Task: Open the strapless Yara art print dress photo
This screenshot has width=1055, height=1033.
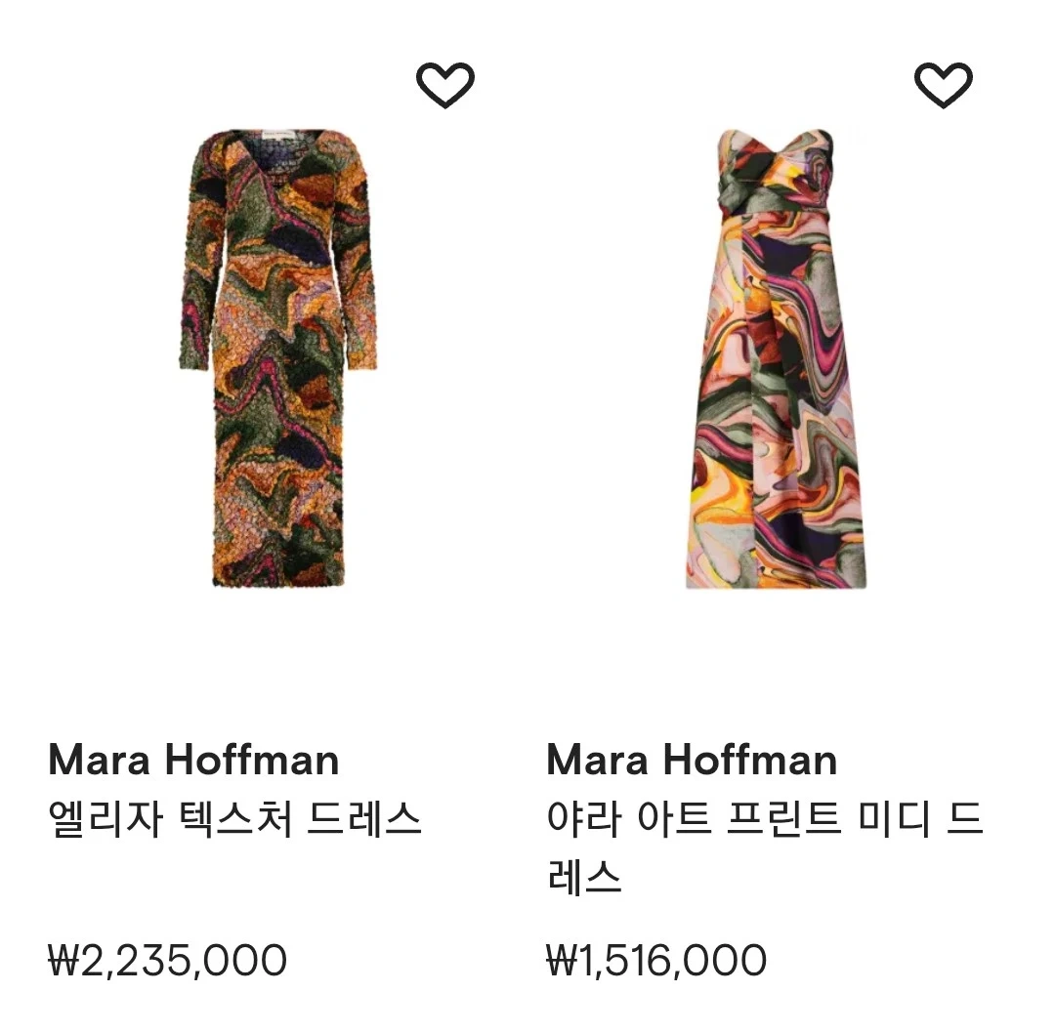Action: tap(775, 357)
